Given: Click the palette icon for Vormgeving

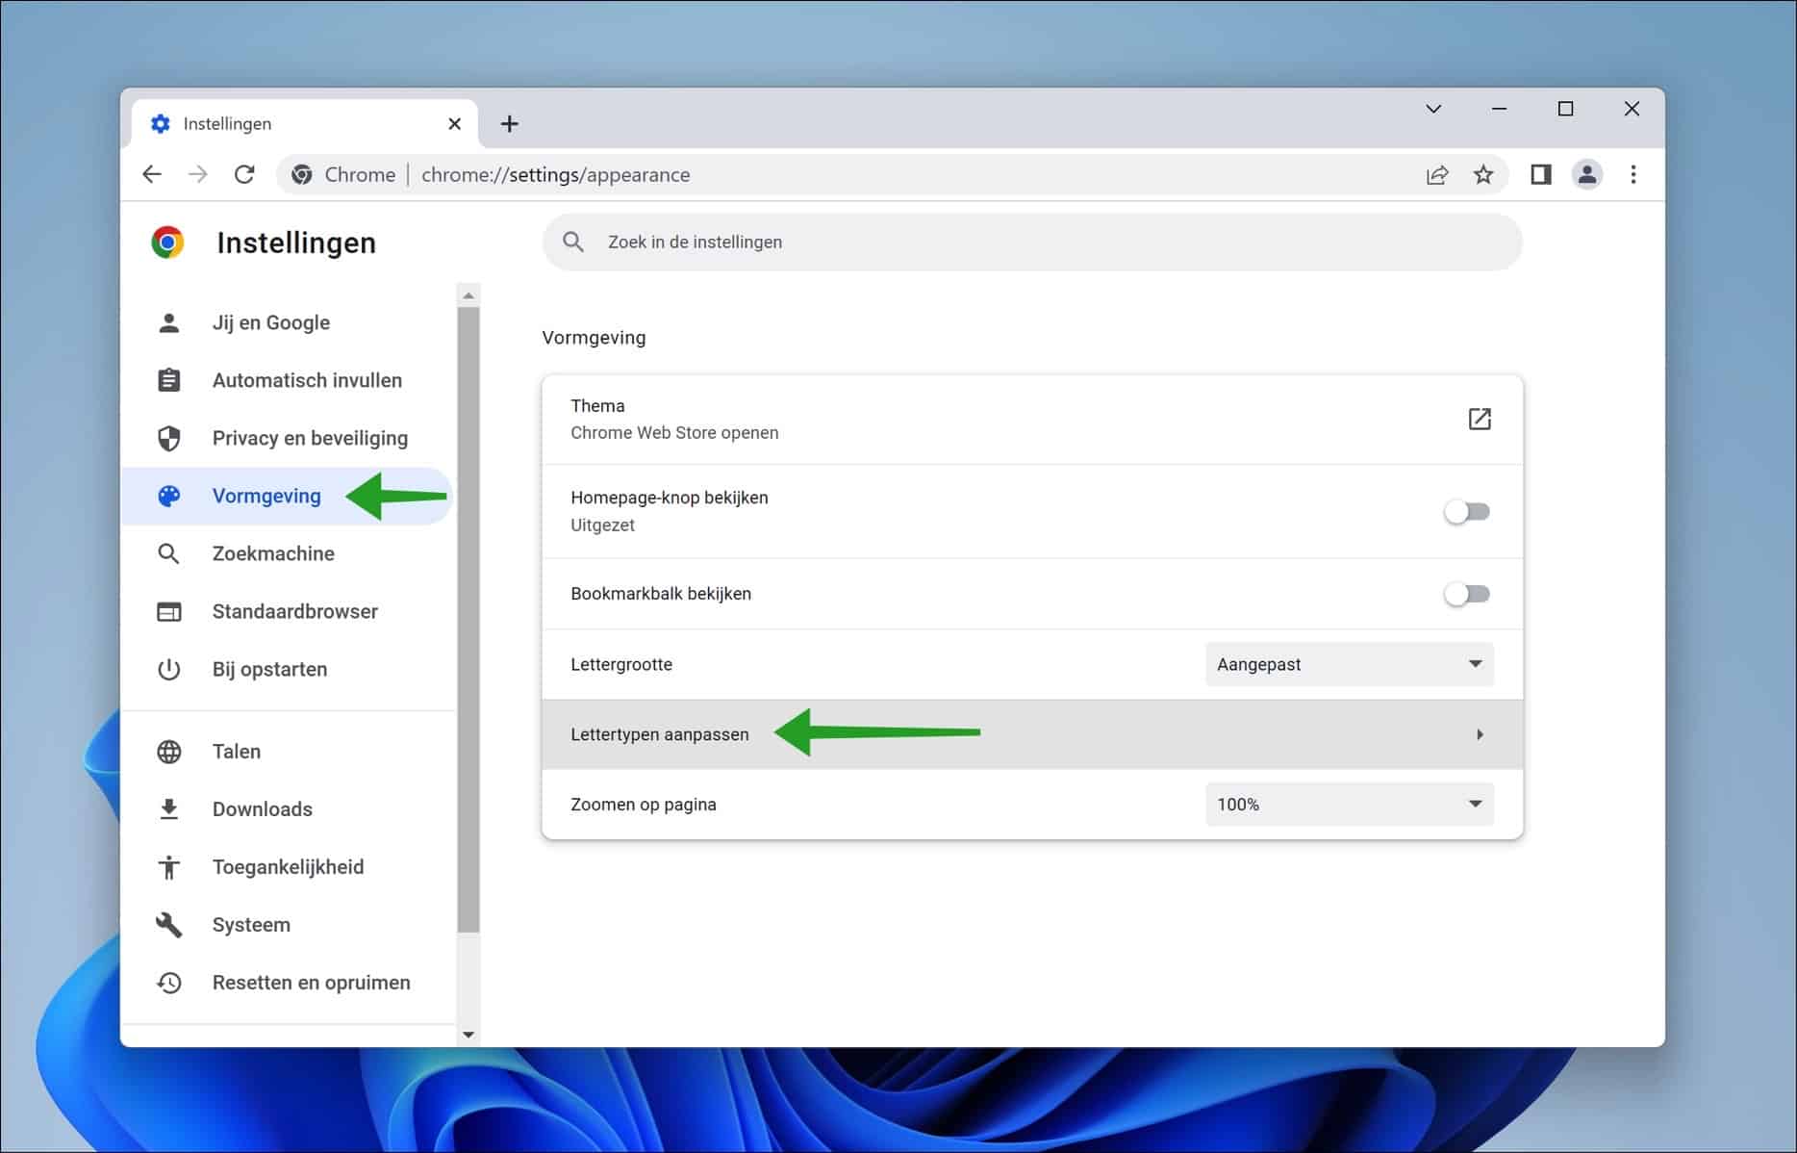Looking at the screenshot, I should [168, 496].
